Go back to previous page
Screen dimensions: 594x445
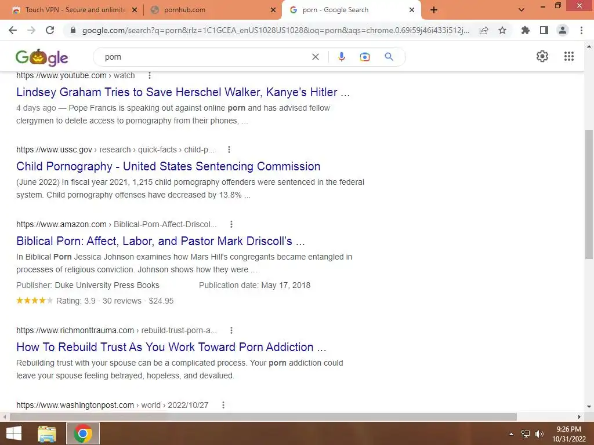13,30
